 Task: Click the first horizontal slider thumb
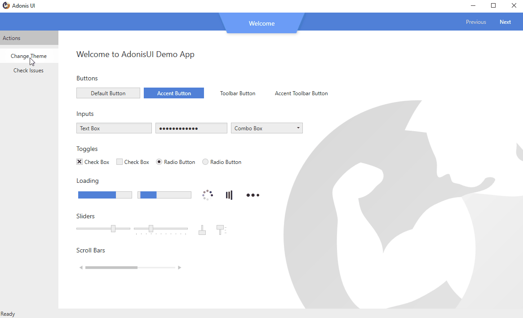click(x=113, y=228)
